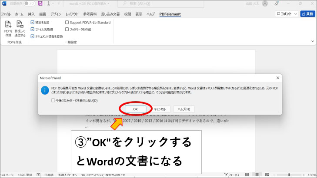Open the ファイル tab

6,14
